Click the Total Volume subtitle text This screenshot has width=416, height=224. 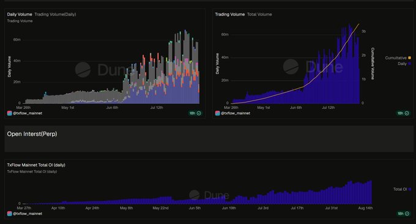259,14
